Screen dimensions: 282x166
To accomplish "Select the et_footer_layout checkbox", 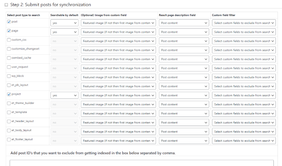I will pyautogui.click(x=9, y=140).
